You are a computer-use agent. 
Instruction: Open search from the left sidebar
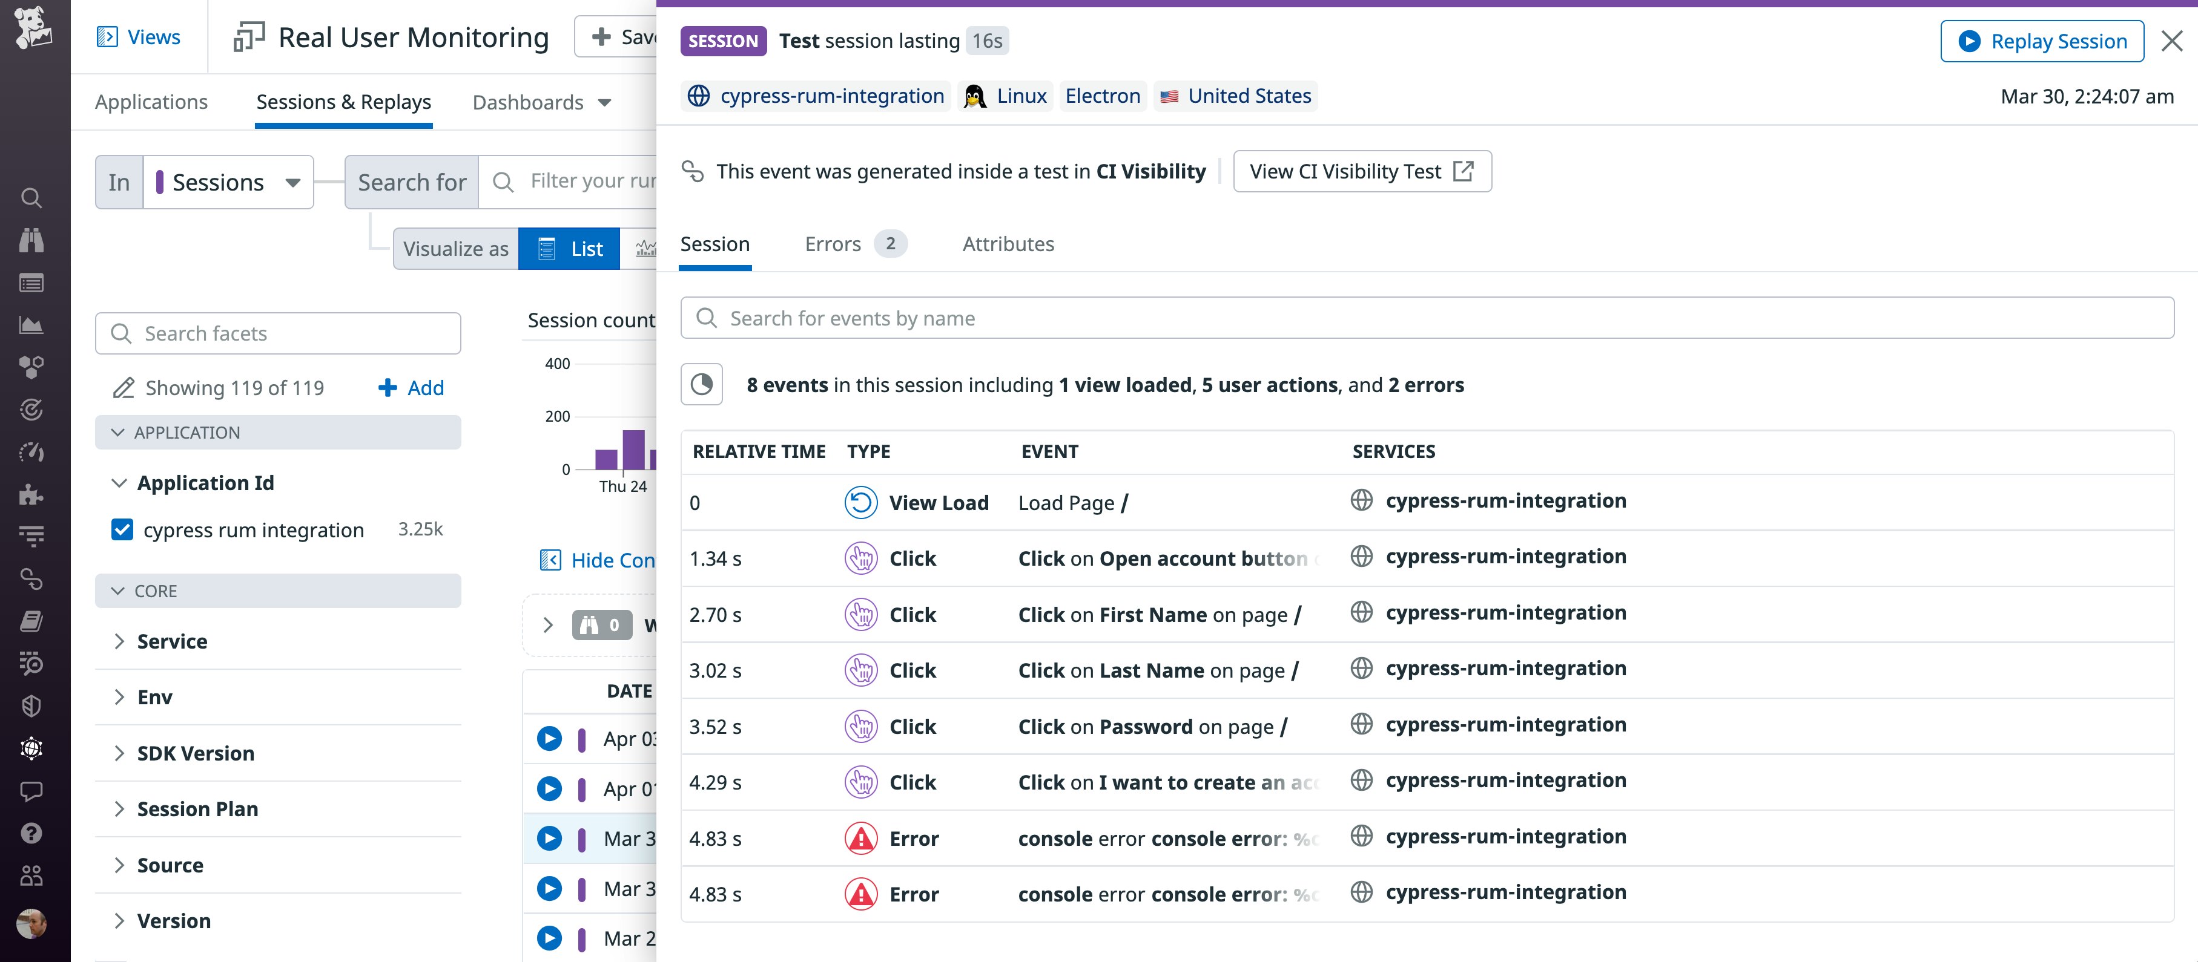pyautogui.click(x=31, y=198)
